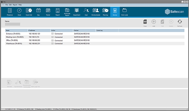Viewport: 189px width, 111px height.
Task: Toggle Active checkbox for Warehouse (TA-8015)
Action: [53, 44]
